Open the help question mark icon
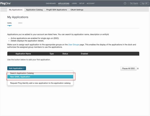 click(x=125, y=3)
